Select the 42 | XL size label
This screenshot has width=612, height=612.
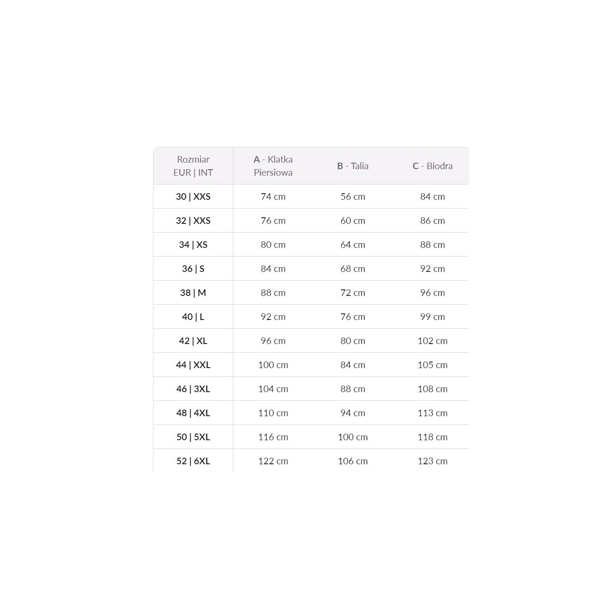pyautogui.click(x=193, y=341)
